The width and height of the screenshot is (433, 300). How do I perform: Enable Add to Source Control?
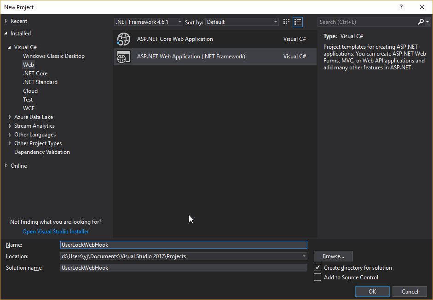coord(318,277)
